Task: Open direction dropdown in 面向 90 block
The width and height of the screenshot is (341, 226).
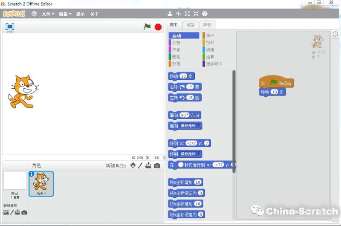Action: coord(187,115)
